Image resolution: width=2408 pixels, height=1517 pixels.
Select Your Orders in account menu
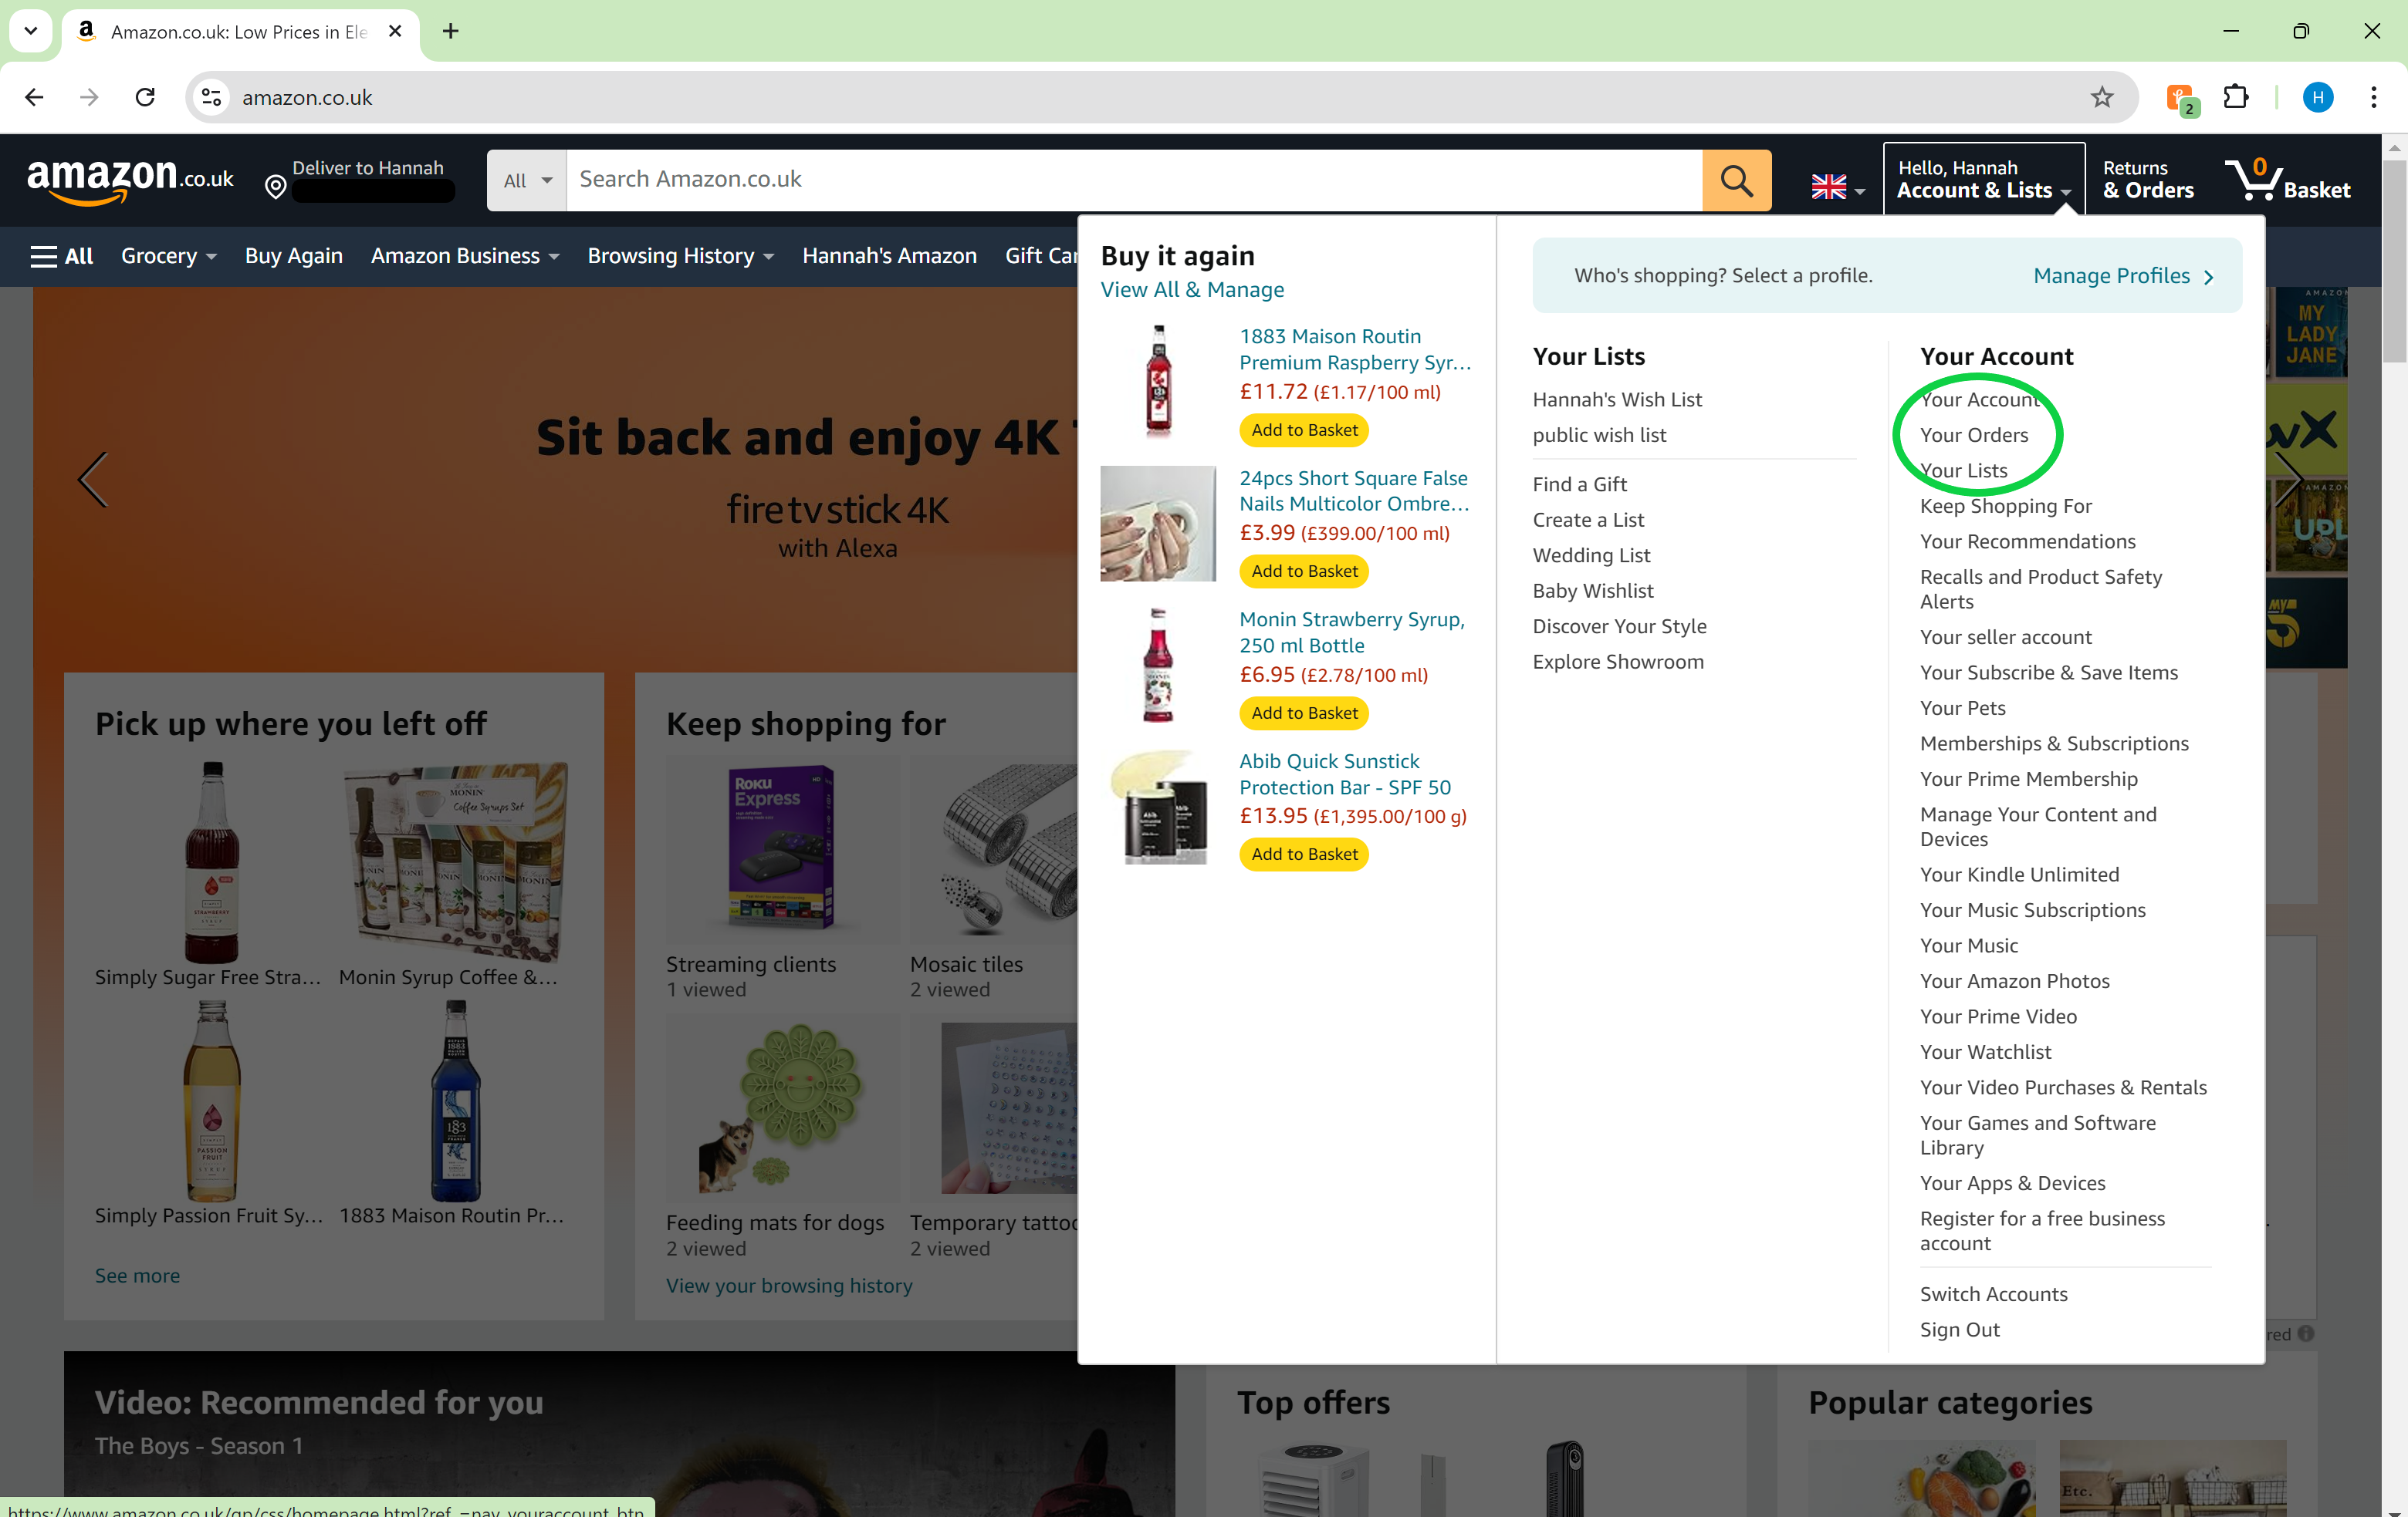click(1973, 435)
